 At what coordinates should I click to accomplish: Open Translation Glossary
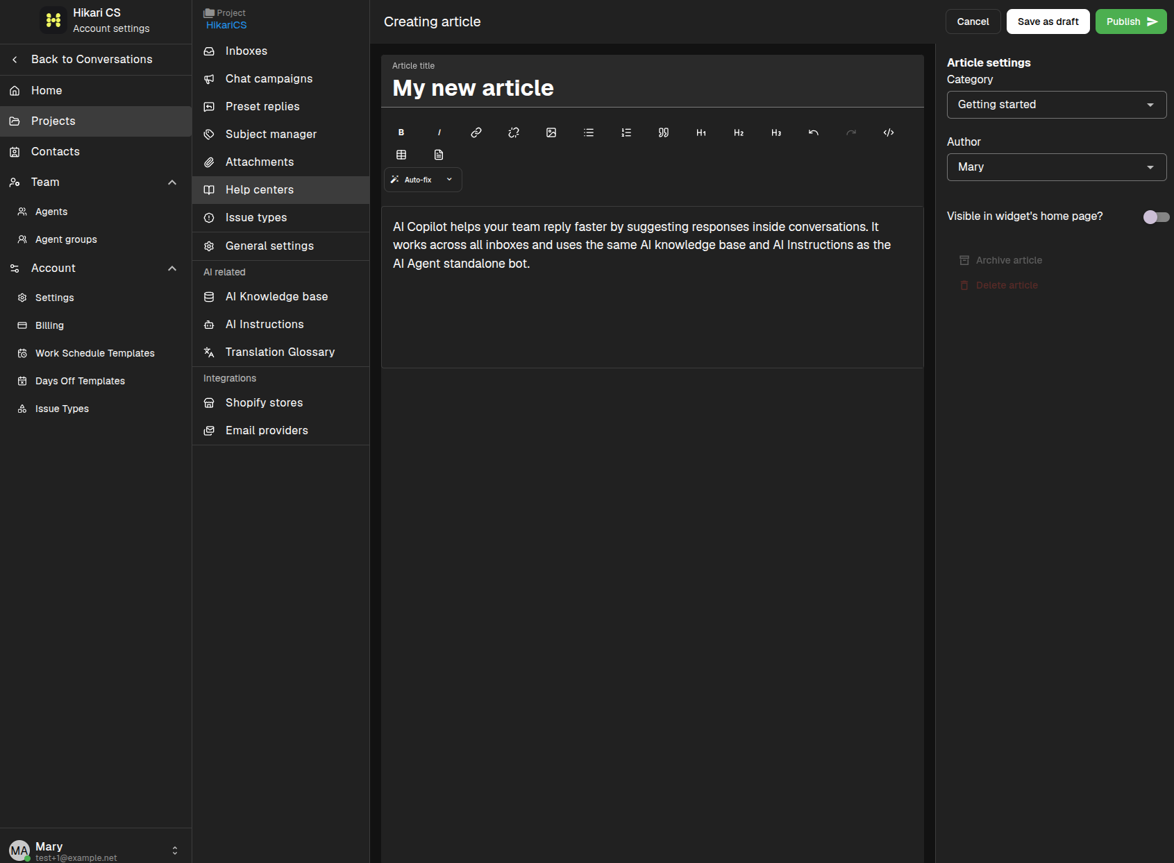(280, 352)
